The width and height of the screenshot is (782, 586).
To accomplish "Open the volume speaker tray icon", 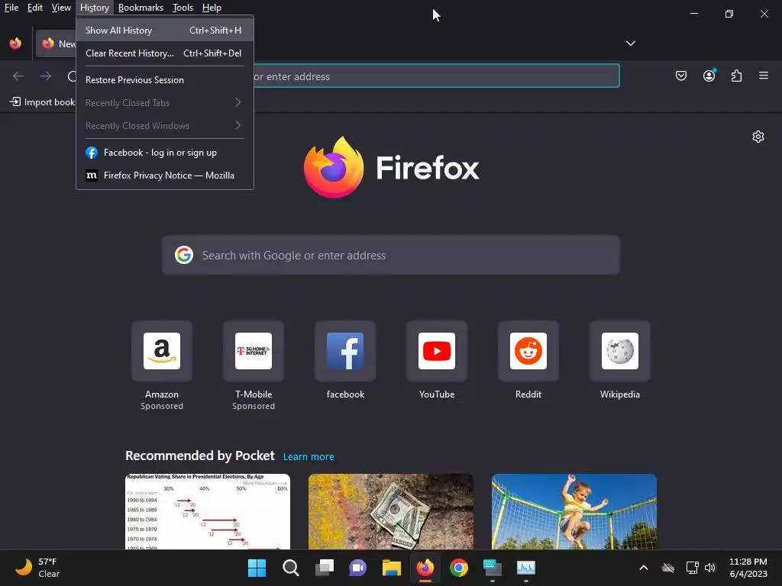I will pyautogui.click(x=710, y=568).
